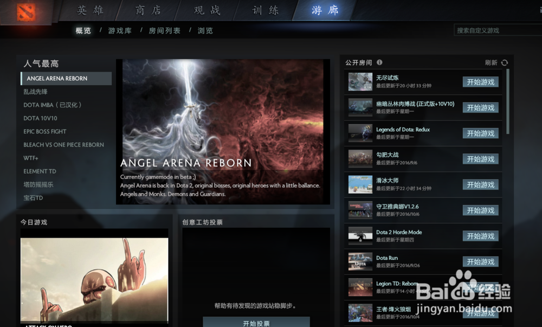Image resolution: width=542 pixels, height=327 pixels.
Task: Click the 清冰大师 game thumbnail
Action: click(x=359, y=184)
